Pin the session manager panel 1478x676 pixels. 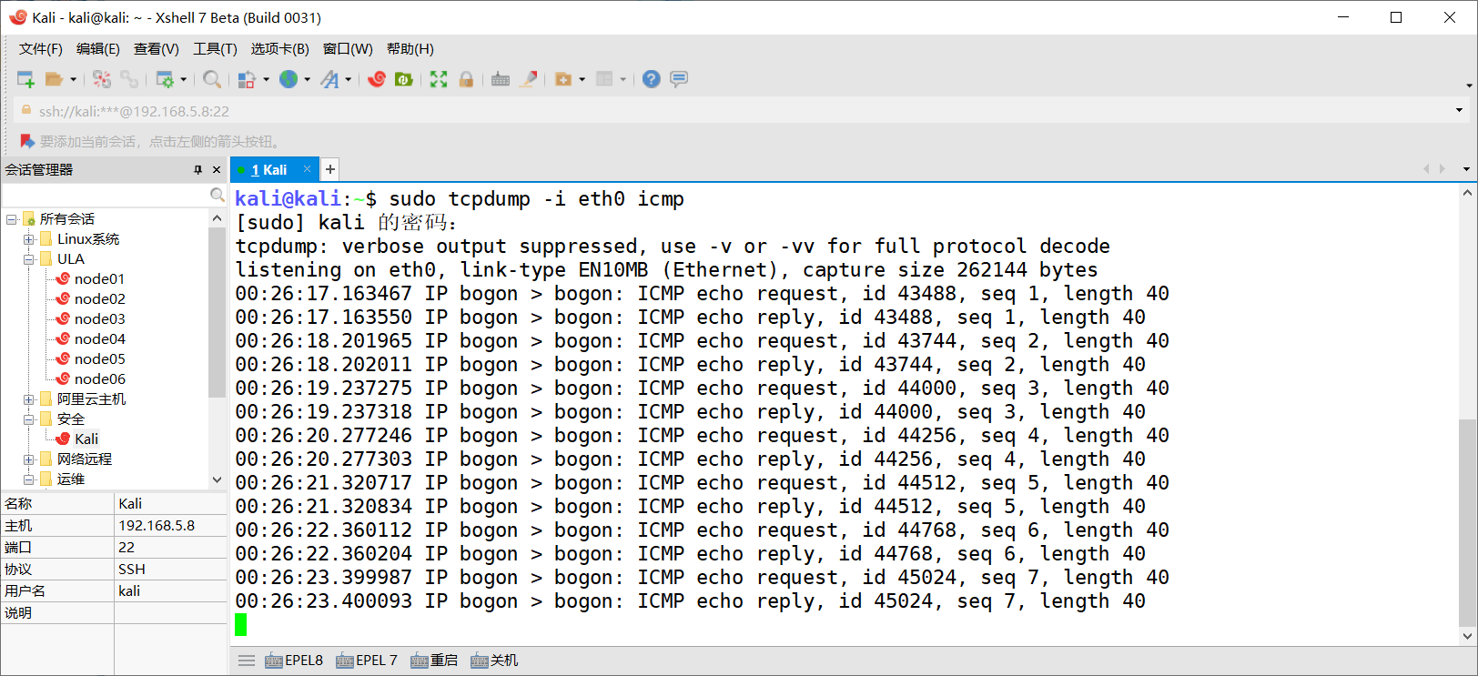(x=197, y=169)
